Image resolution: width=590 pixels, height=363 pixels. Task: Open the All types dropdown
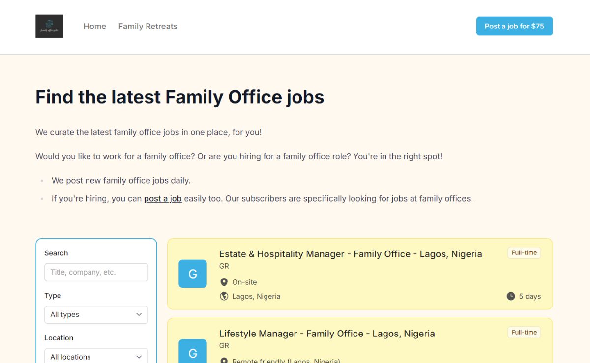[x=96, y=315]
